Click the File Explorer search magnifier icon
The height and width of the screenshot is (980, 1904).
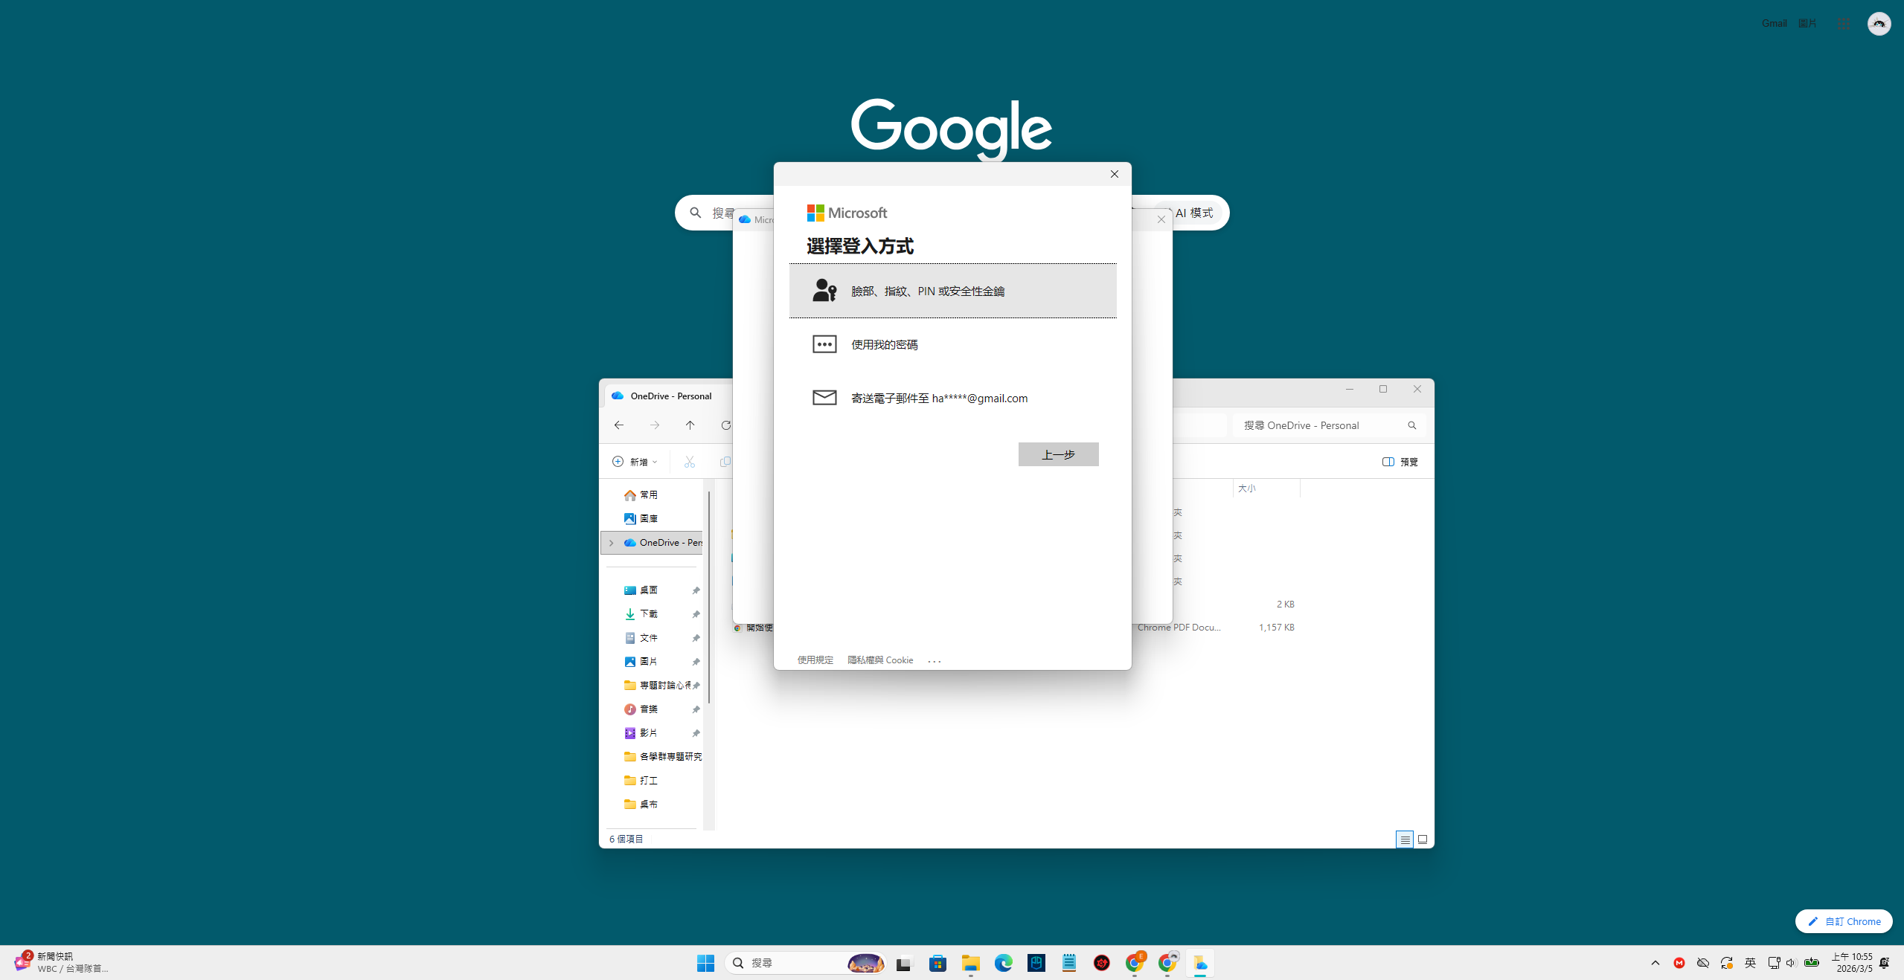(1411, 425)
